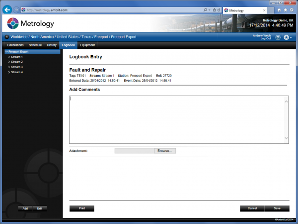
Task: Click the Edit button in sidebar
Action: point(40,209)
